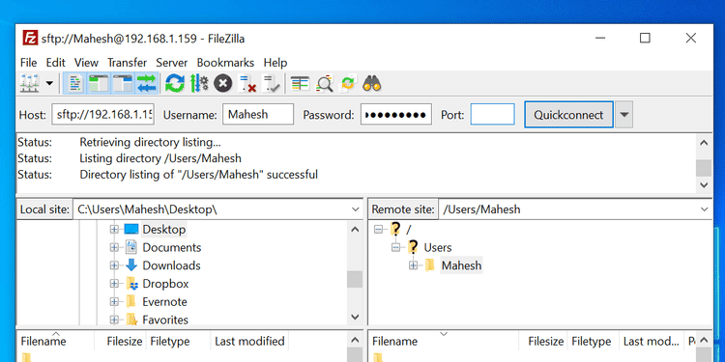Click the Host input field
Image resolution: width=725 pixels, height=362 pixels.
[x=103, y=114]
